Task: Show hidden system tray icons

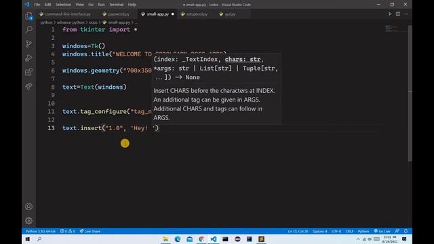Action: coord(358,239)
